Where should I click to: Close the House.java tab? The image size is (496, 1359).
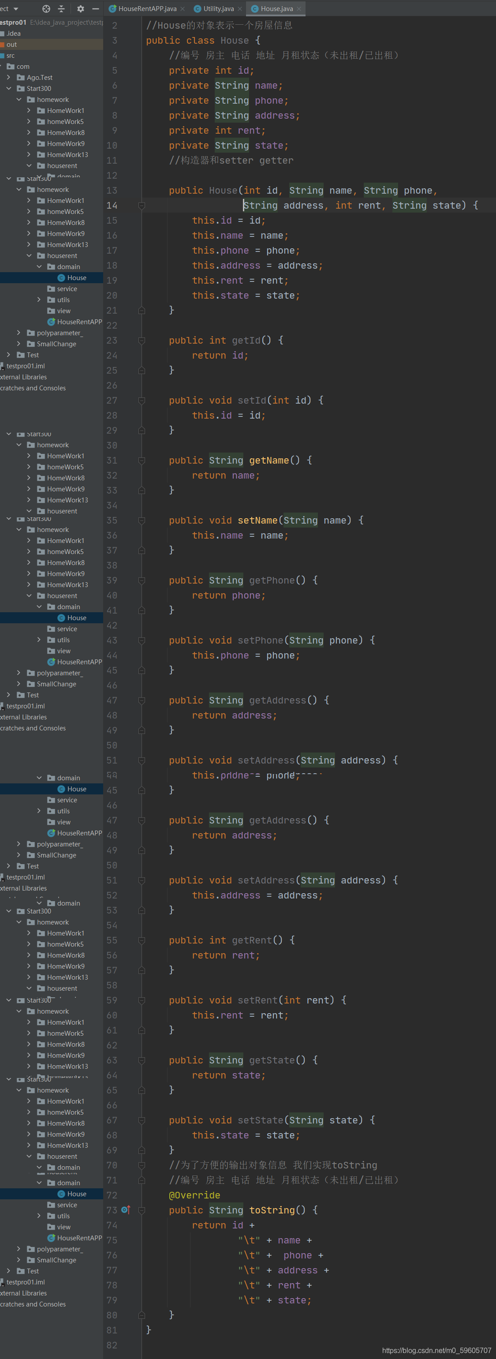tap(299, 9)
